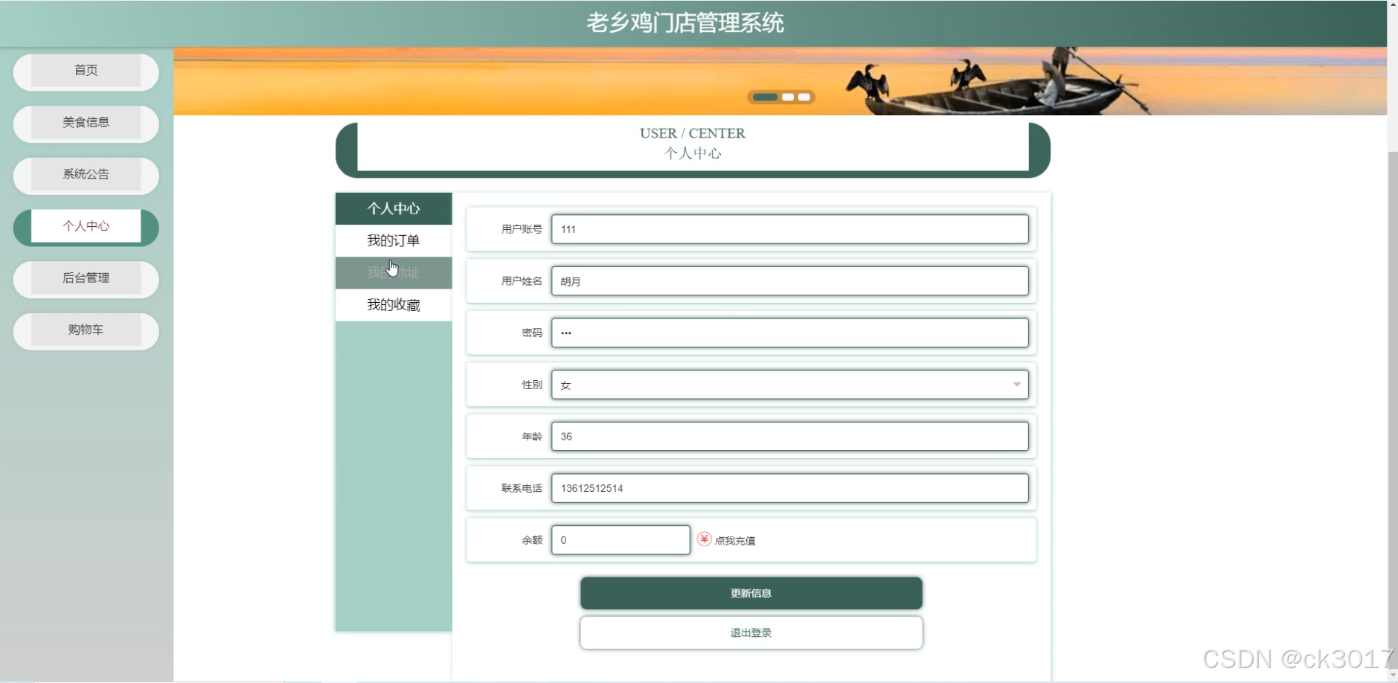Image resolution: width=1398 pixels, height=683 pixels.
Task: Focus the 密码 input field
Action: click(x=789, y=333)
